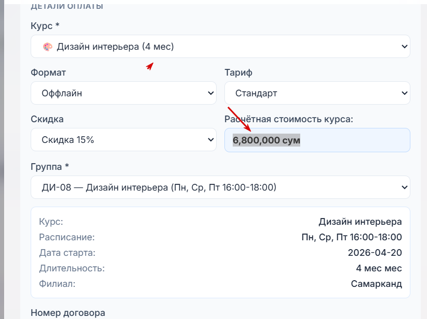
Task: Click the branch value Самарканд
Action: pyautogui.click(x=376, y=284)
